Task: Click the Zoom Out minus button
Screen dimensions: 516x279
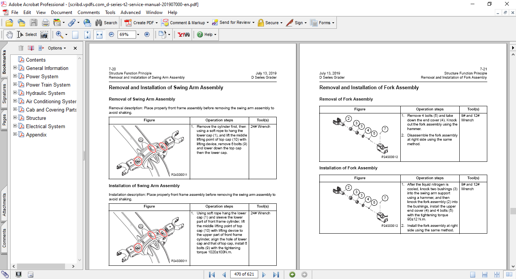Action: click(x=112, y=34)
